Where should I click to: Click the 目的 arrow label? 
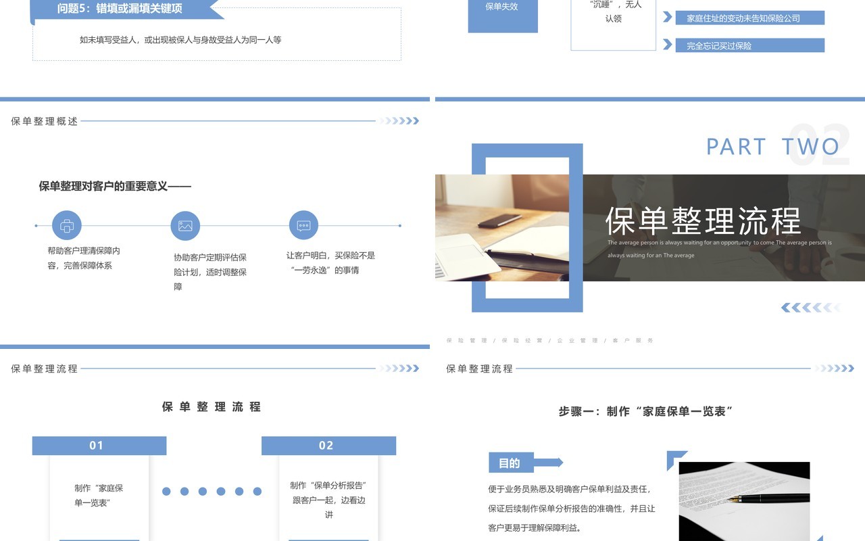click(x=525, y=463)
